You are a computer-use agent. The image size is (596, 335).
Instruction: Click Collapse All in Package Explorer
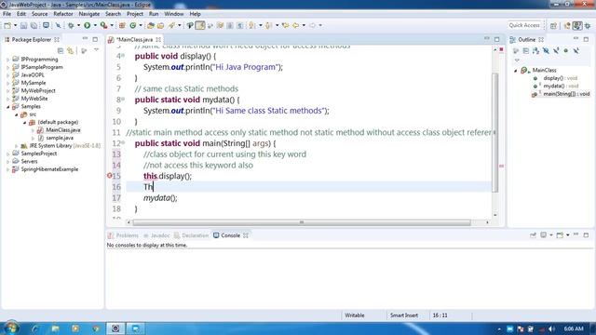click(60, 50)
